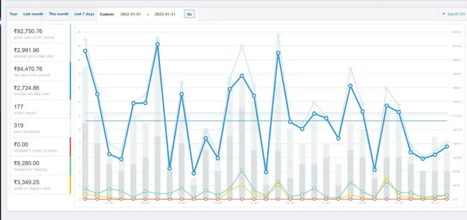
Task: Click the first net sales data point
Action: tap(85, 51)
